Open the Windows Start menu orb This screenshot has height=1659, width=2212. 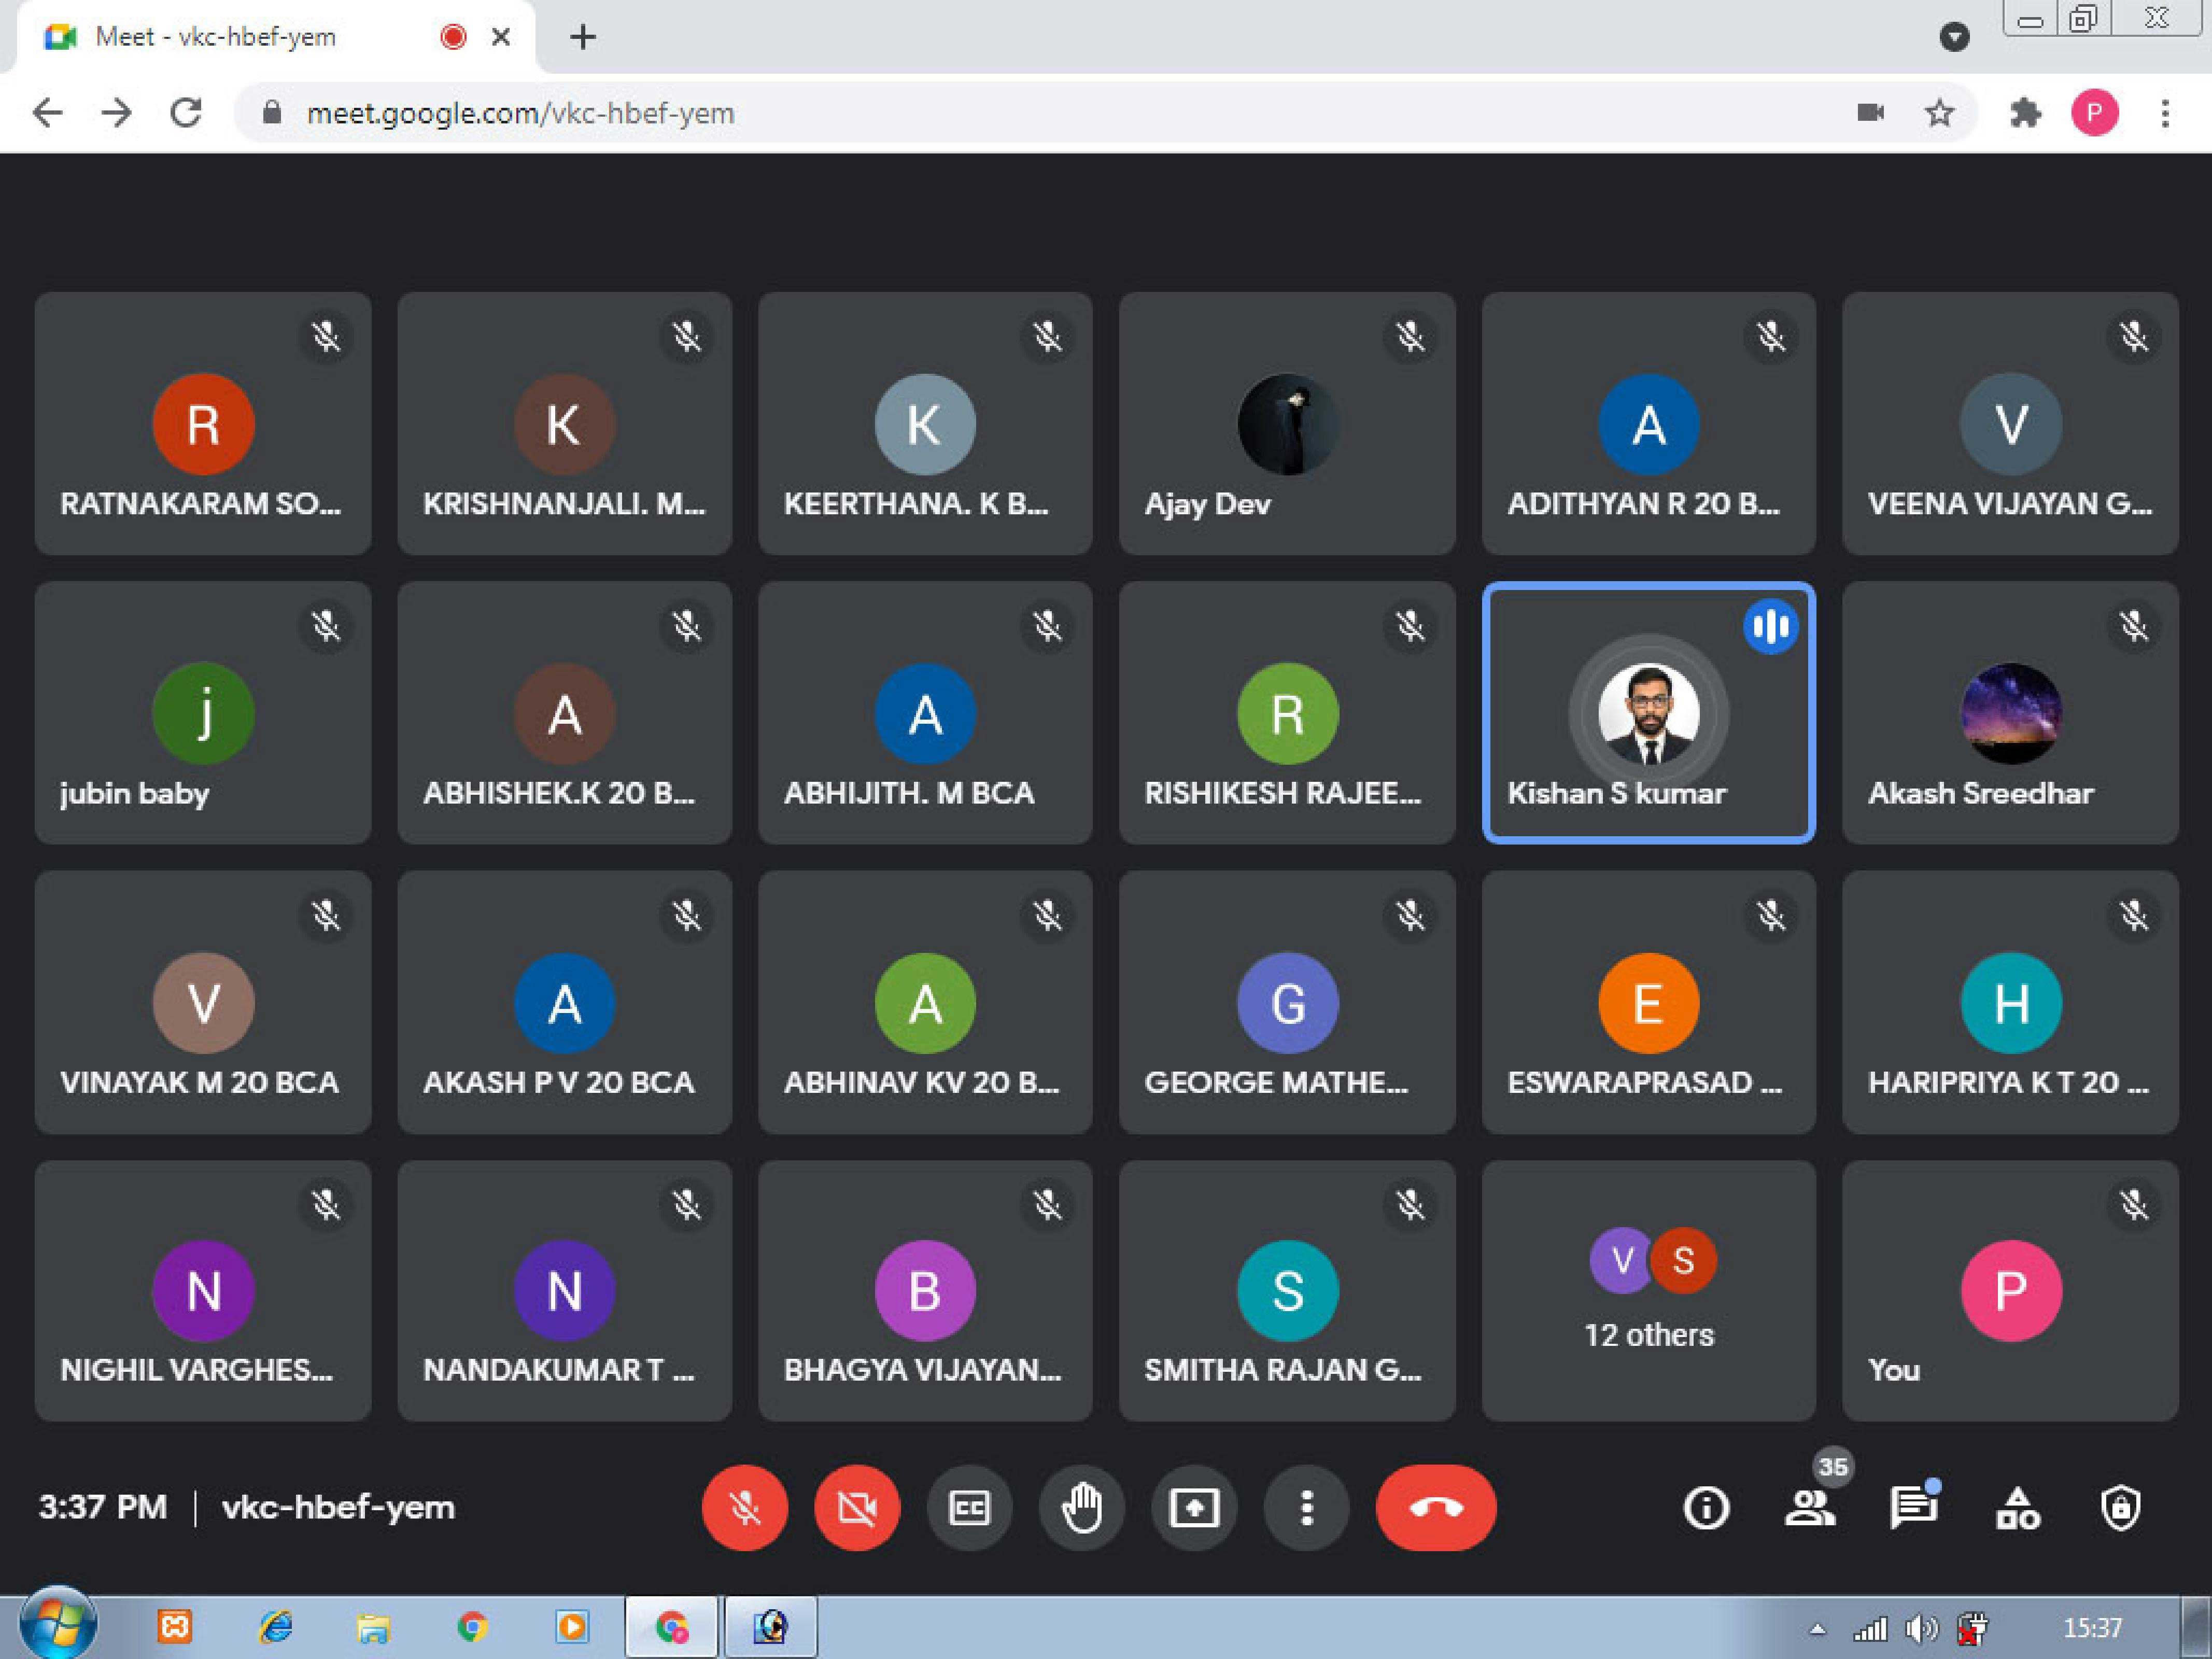pos(58,1623)
